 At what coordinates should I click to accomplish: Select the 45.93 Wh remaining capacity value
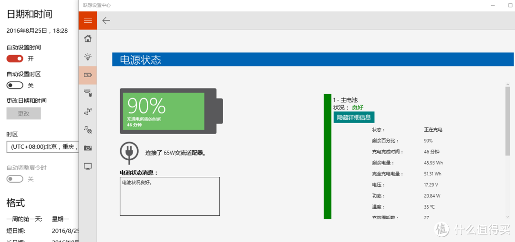(433, 163)
